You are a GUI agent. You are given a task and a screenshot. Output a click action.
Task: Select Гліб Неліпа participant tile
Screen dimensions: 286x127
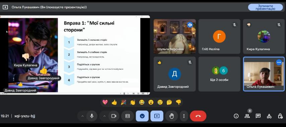(x=219, y=36)
